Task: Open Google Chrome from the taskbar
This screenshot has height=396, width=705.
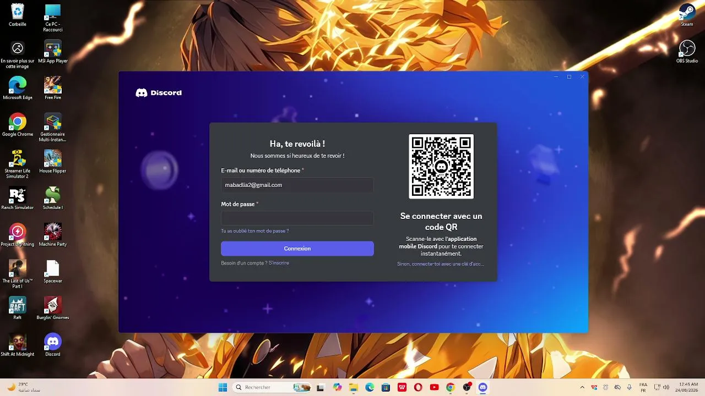Action: coord(451,387)
